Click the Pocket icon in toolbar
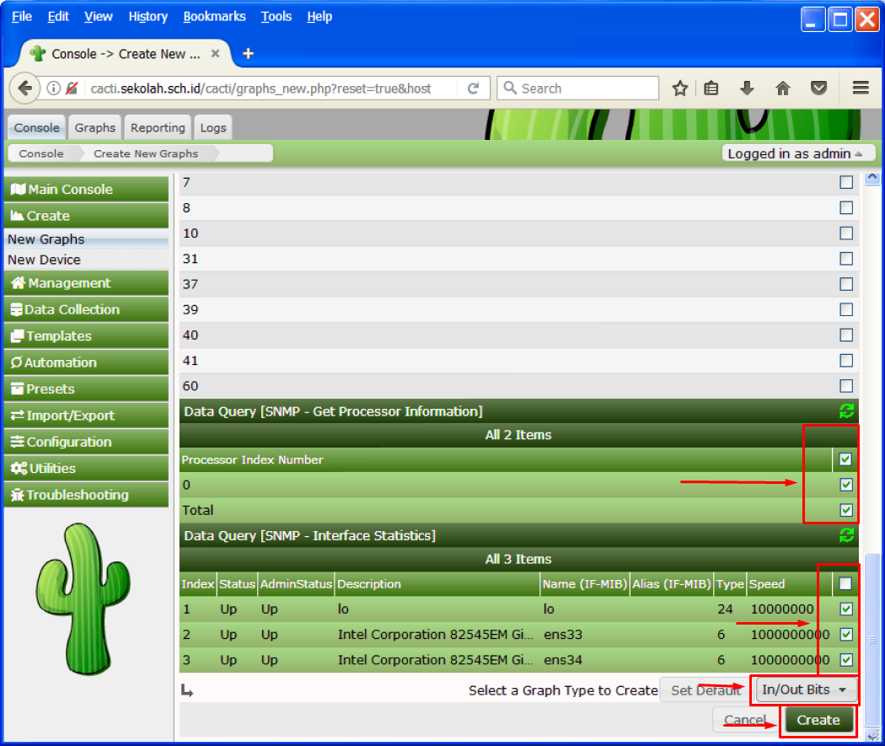 pyautogui.click(x=818, y=89)
